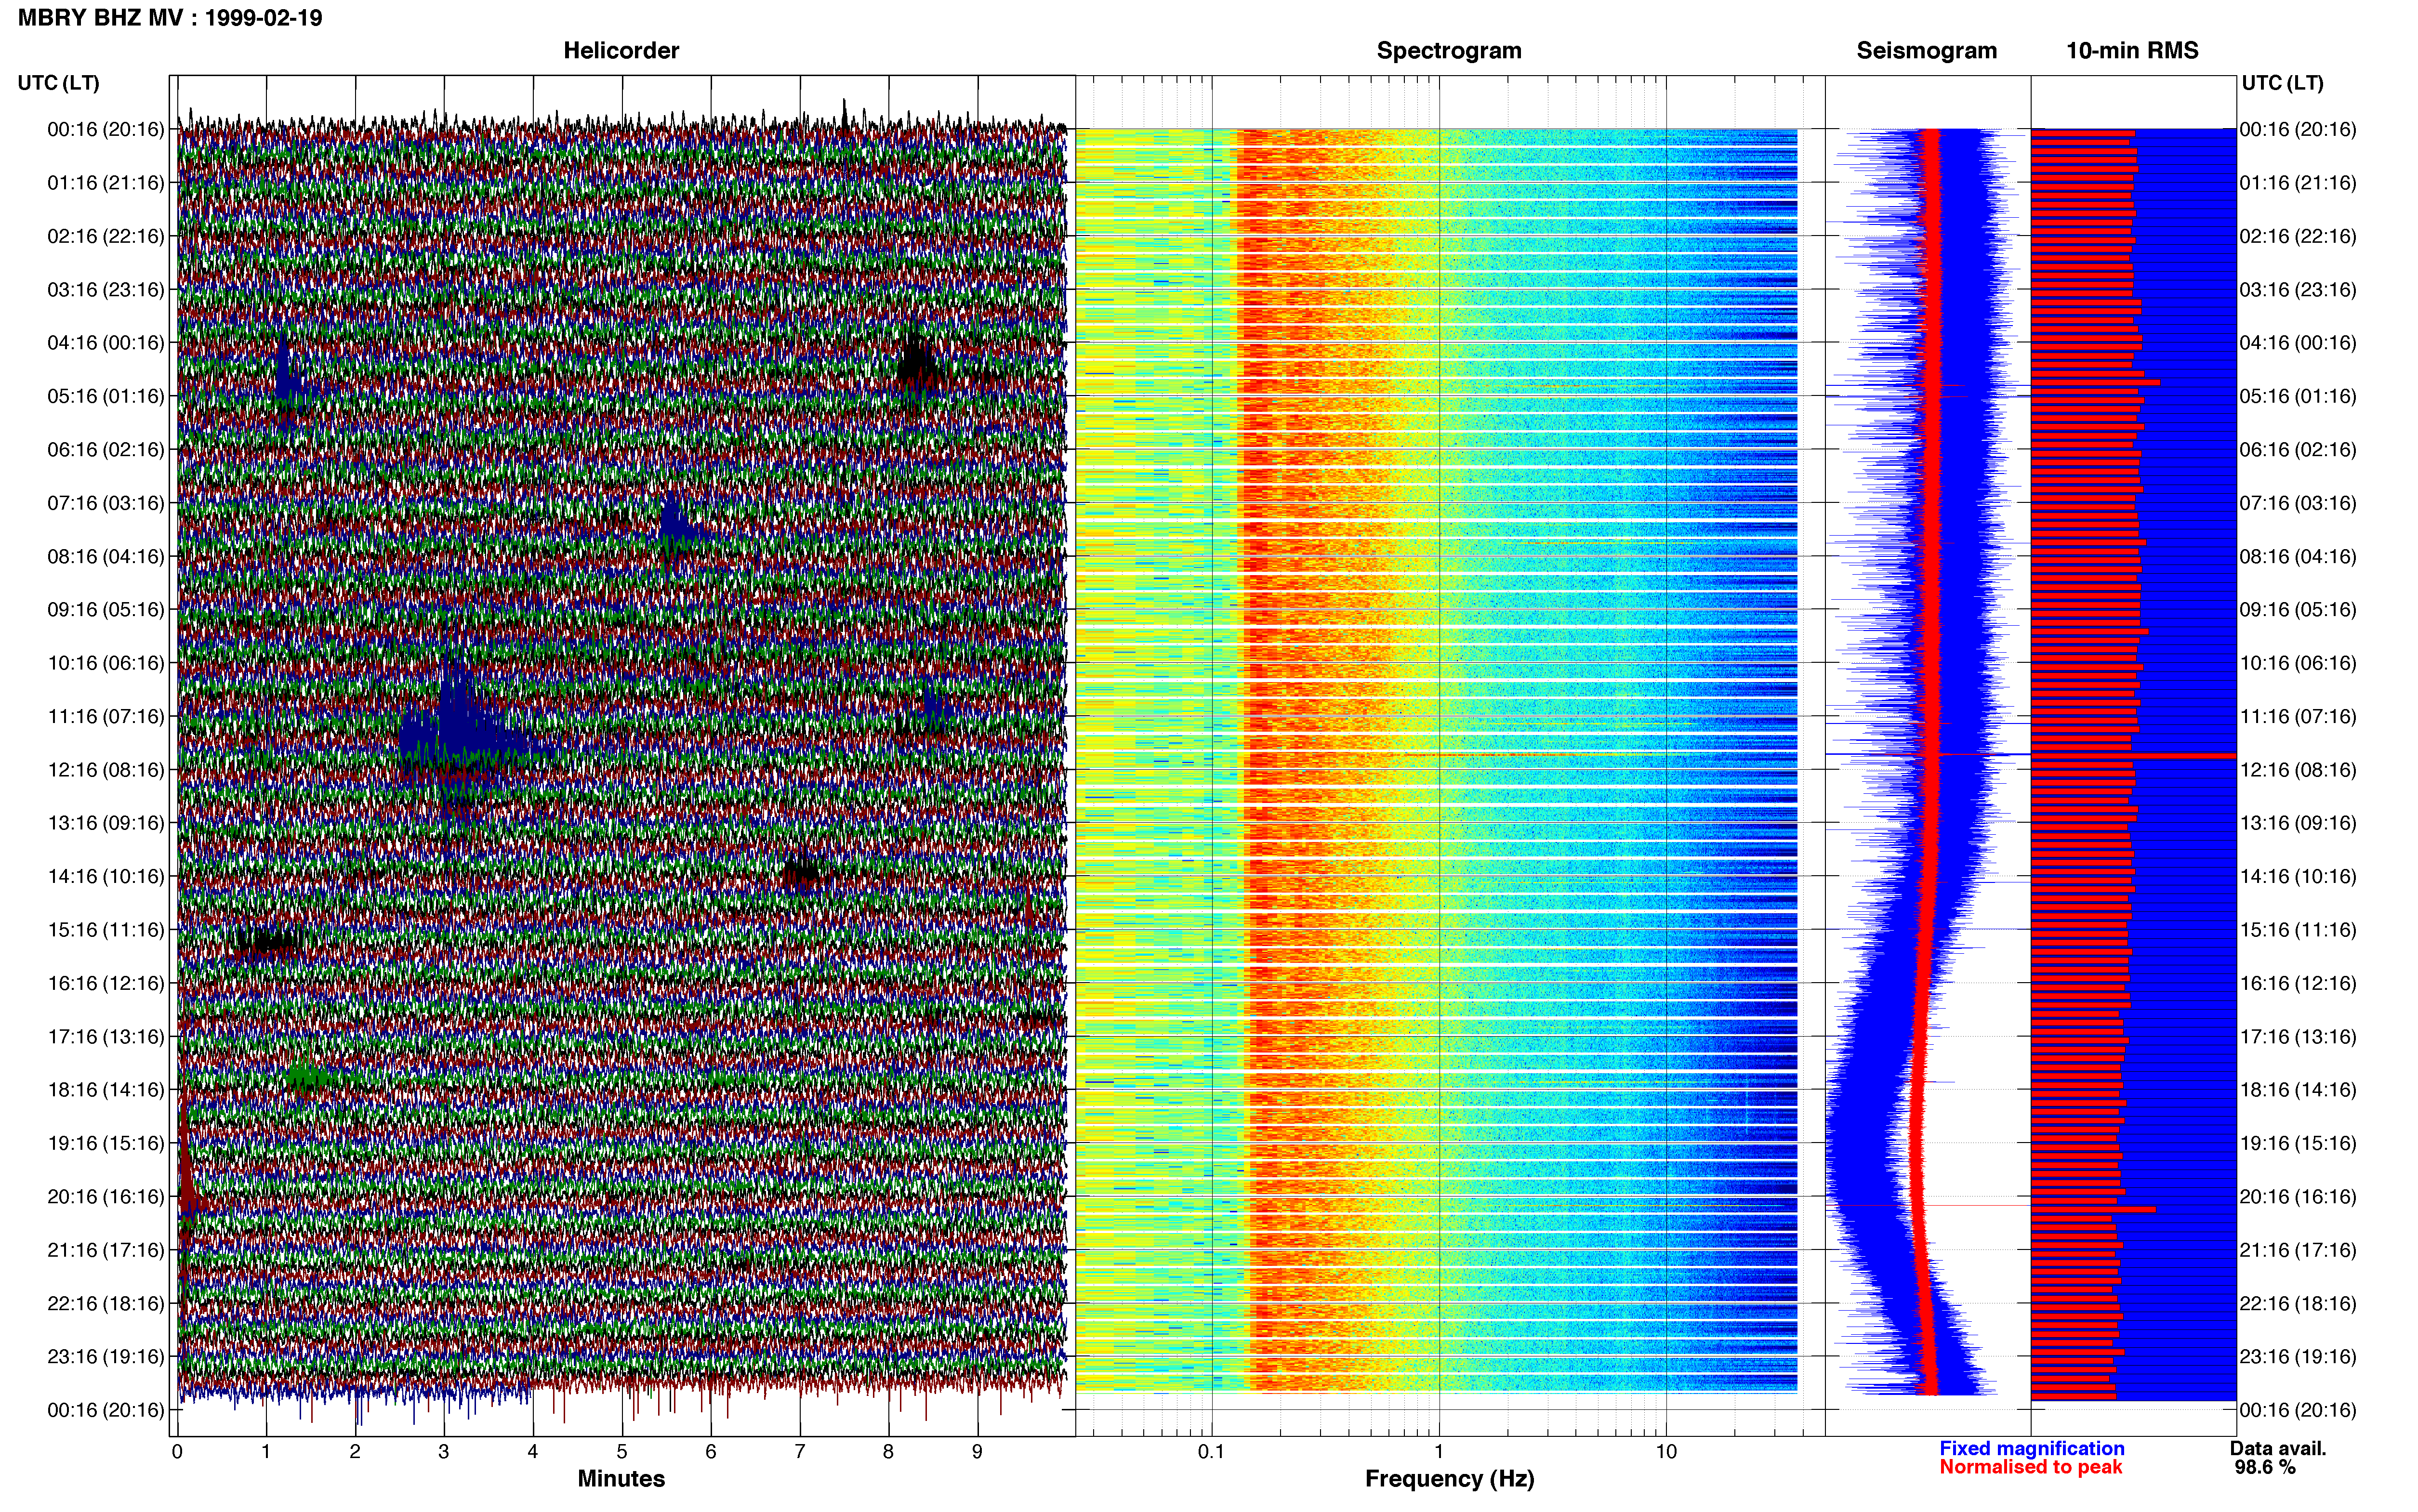2418x1512 pixels.
Task: Click the 'Spectrogram' panel heading
Action: [1449, 51]
